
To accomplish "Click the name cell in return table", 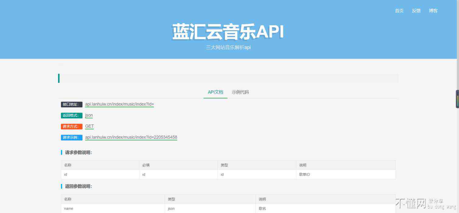I will pos(68,209).
